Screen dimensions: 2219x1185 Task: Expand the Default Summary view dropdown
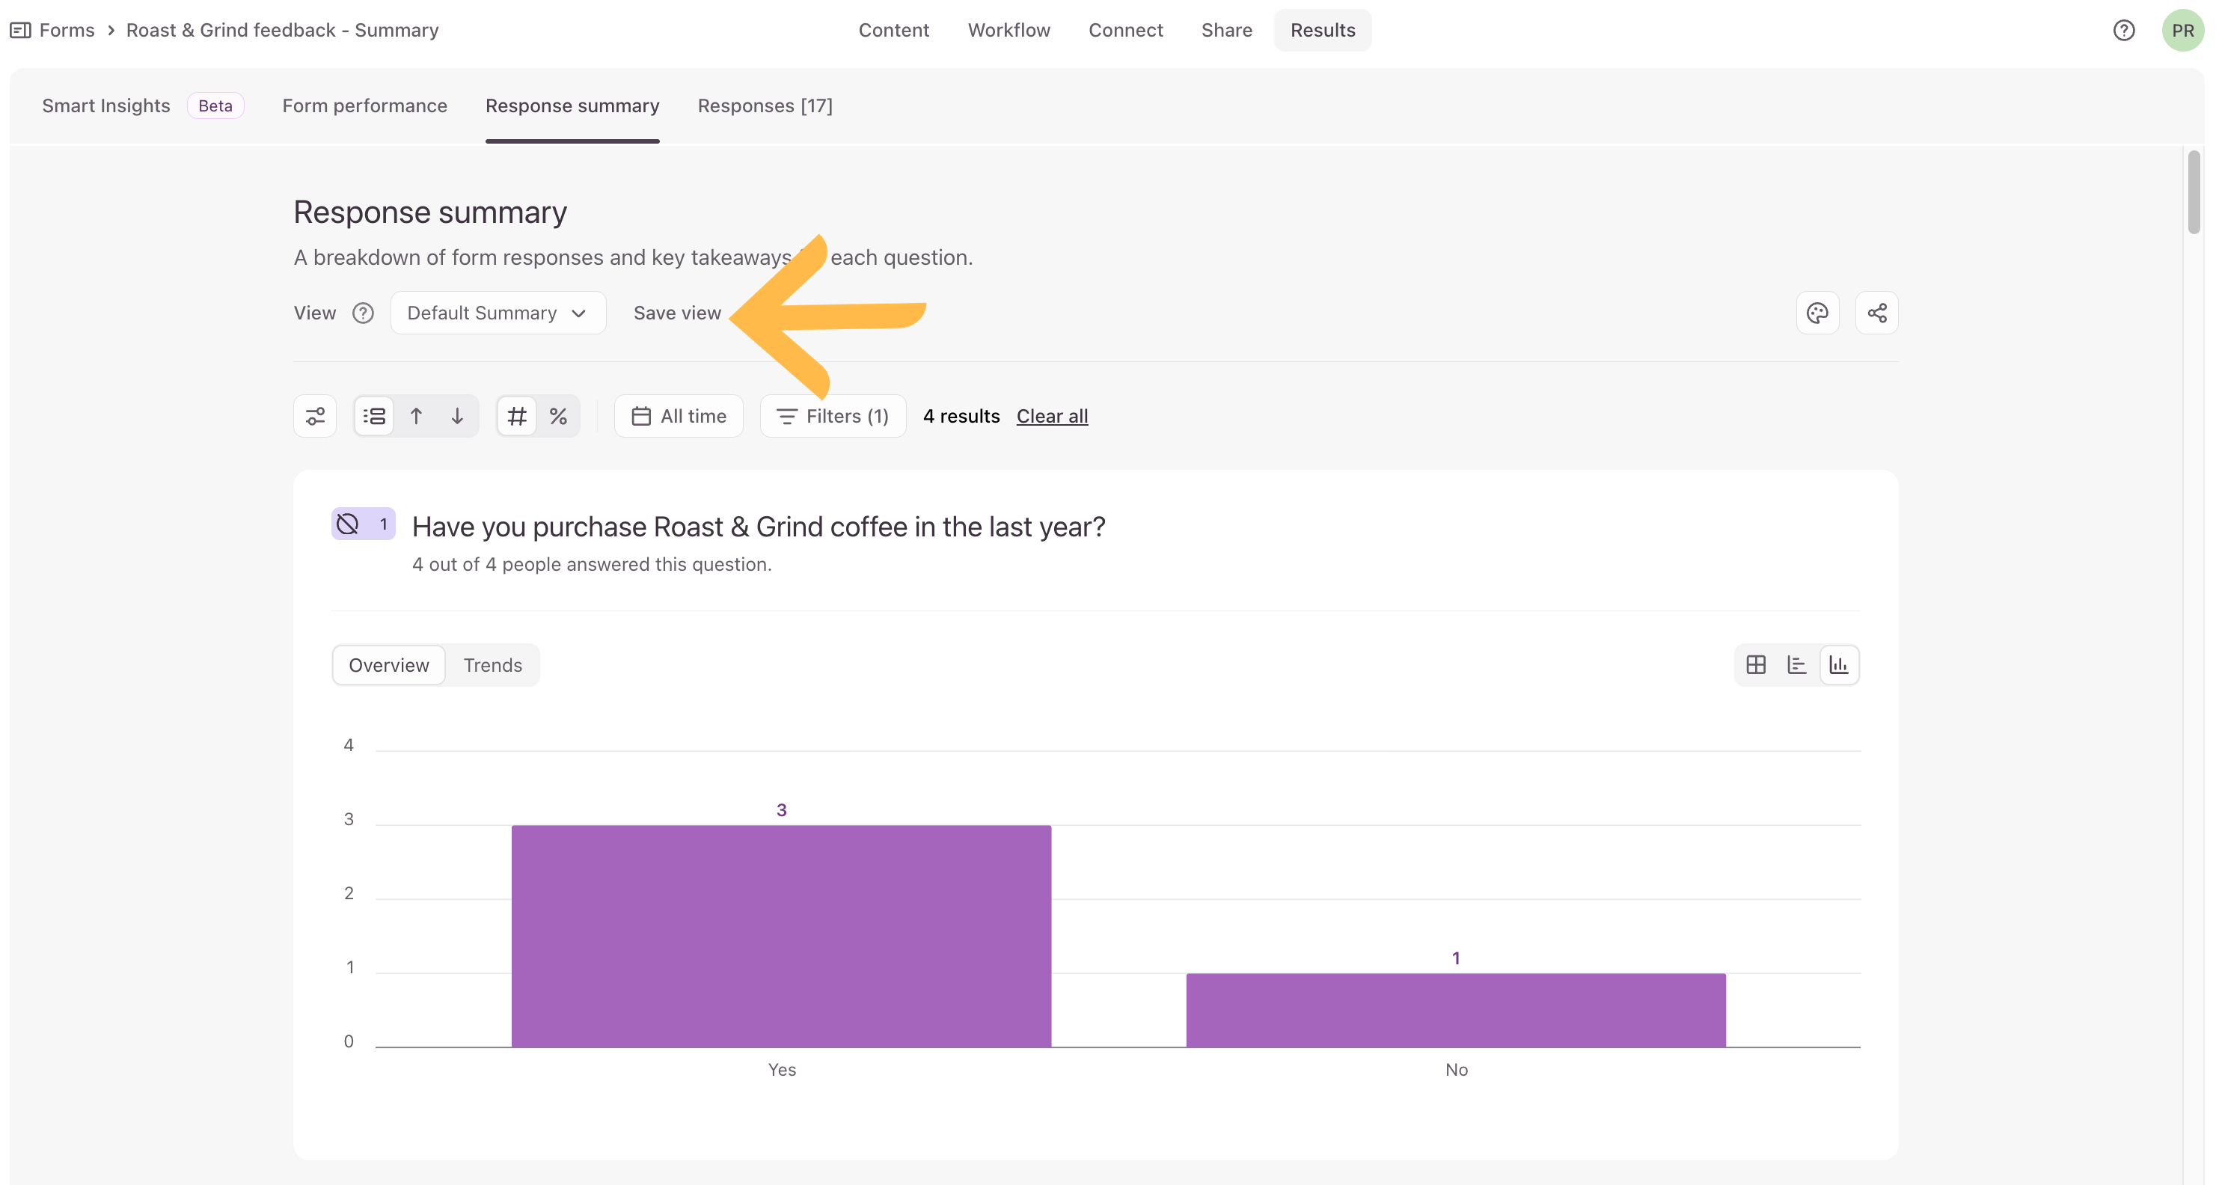coord(498,313)
